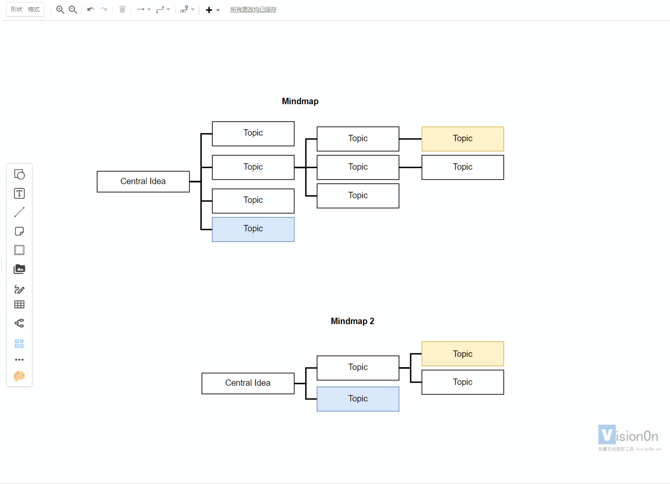
Task: Undo the last action
Action: pyautogui.click(x=91, y=10)
